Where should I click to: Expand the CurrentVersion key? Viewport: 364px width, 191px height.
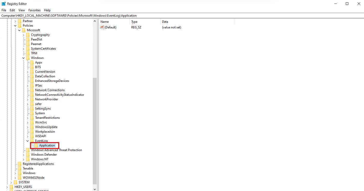(x=28, y=72)
